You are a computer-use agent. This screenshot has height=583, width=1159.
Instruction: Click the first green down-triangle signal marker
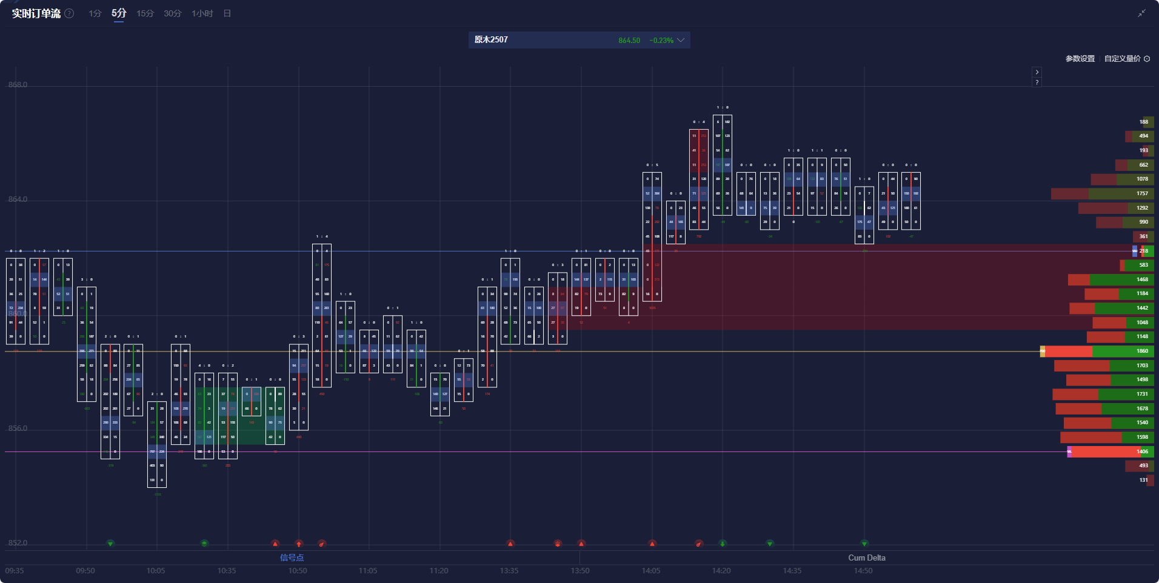click(110, 544)
